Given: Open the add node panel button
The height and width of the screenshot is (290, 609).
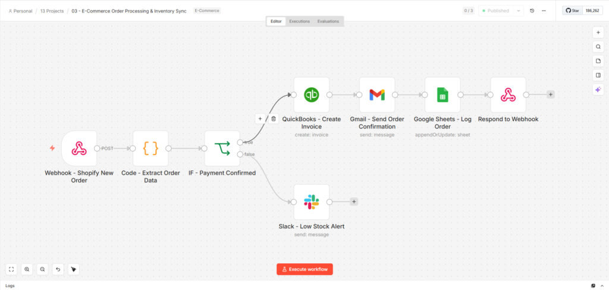Looking at the screenshot, I should coord(598,33).
